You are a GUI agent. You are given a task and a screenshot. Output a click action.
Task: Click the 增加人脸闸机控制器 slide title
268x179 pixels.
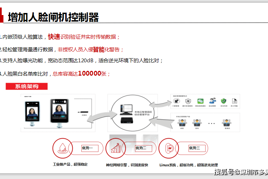coord(53,17)
